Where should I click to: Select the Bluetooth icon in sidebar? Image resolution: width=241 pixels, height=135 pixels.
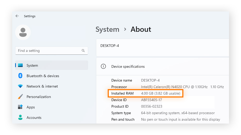coord(20,76)
